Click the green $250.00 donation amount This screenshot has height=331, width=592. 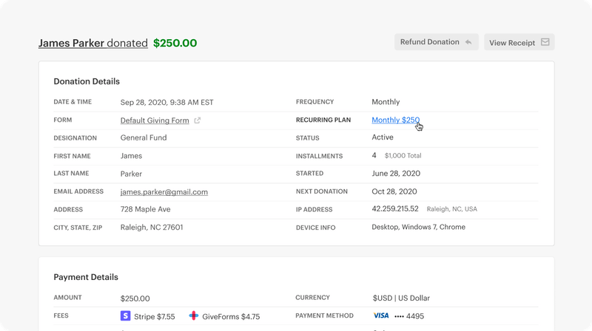(175, 43)
